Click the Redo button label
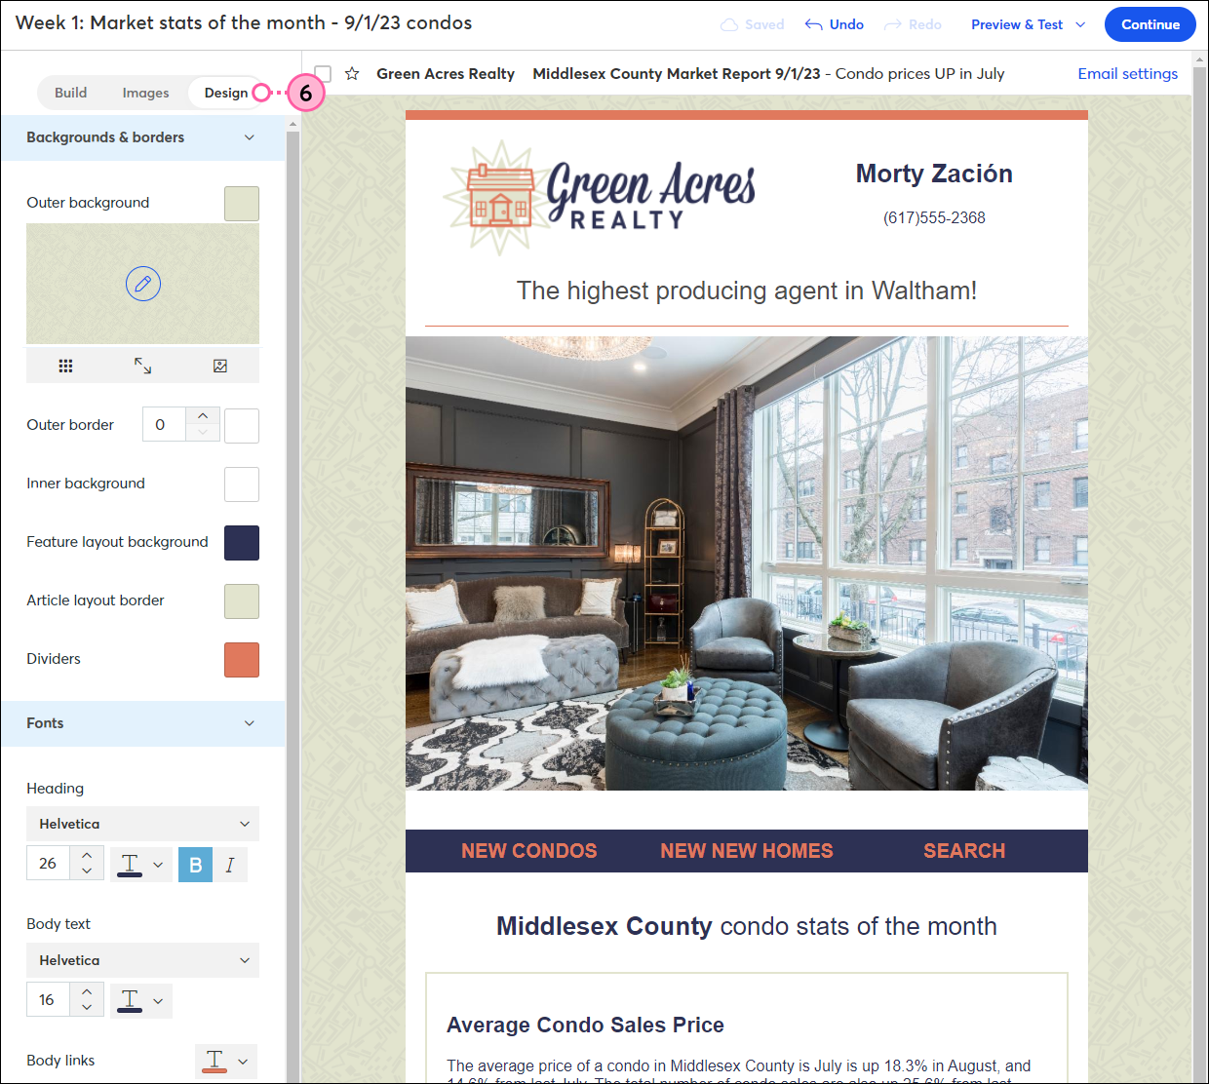 point(925,24)
